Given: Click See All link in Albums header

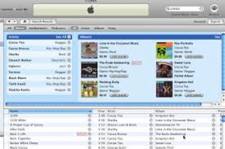Looking at the screenshot, I should click(217, 37).
